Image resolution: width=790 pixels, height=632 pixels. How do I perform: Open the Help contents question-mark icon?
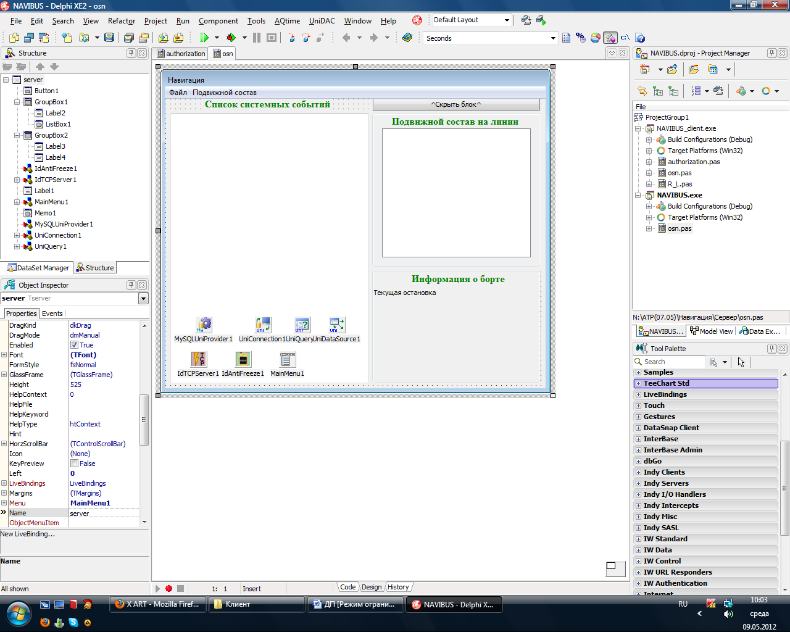641,38
